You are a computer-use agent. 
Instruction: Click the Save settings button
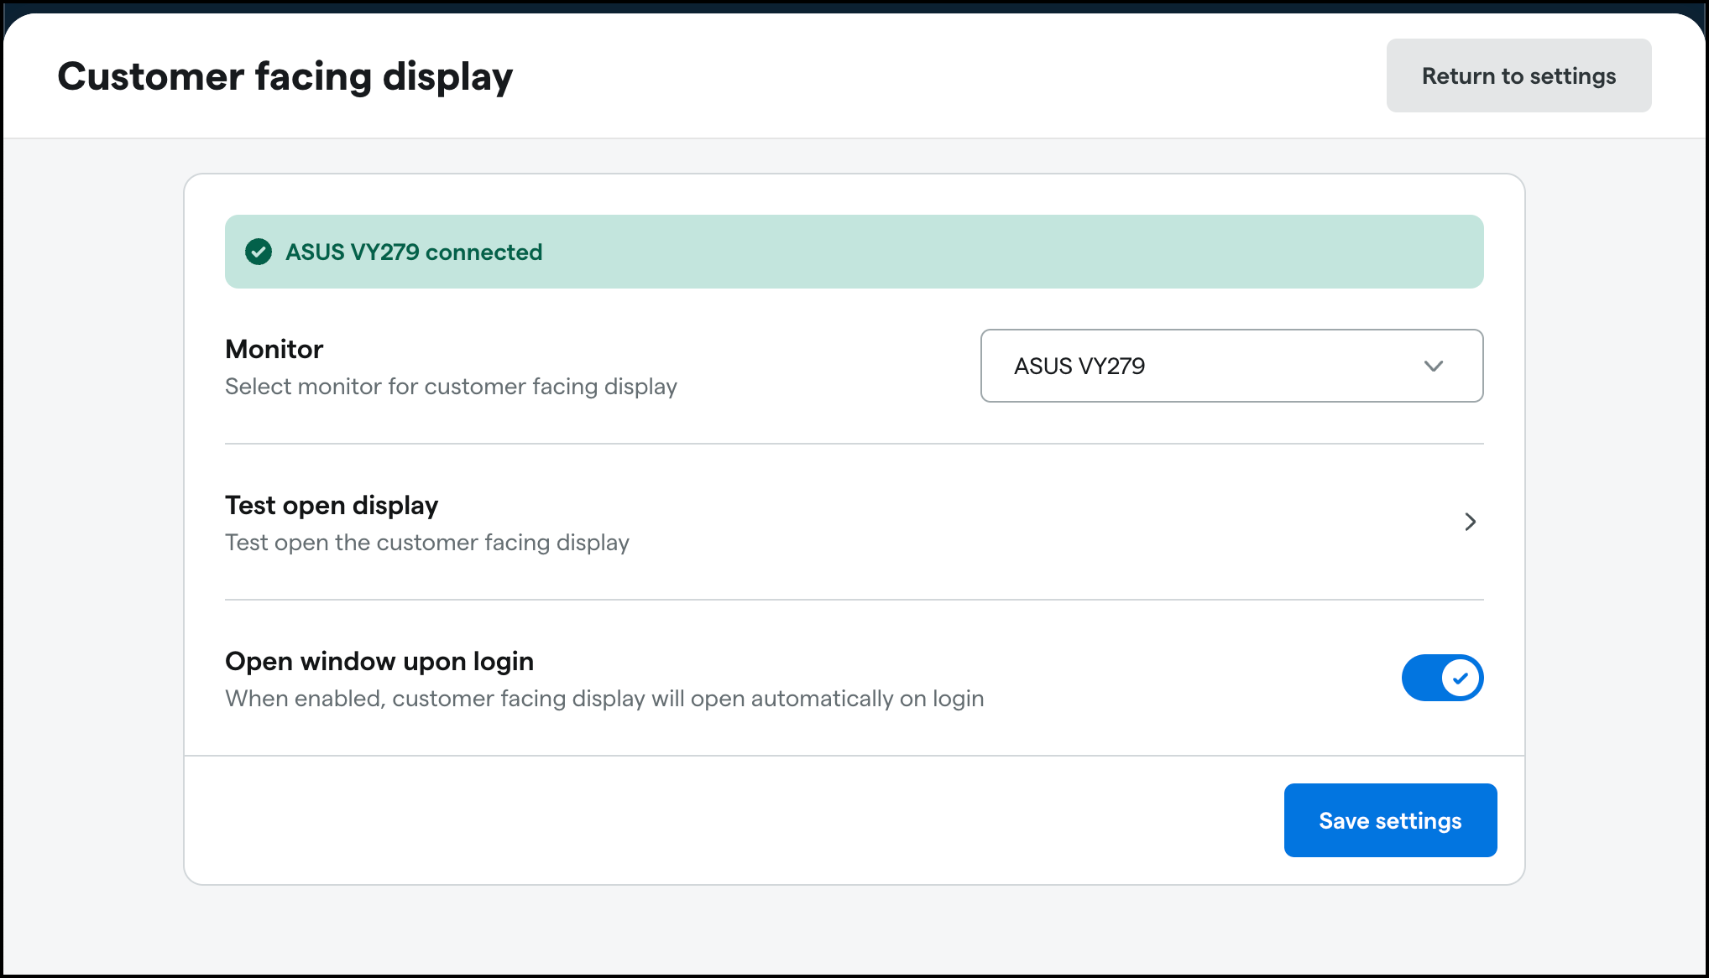pyautogui.click(x=1390, y=820)
